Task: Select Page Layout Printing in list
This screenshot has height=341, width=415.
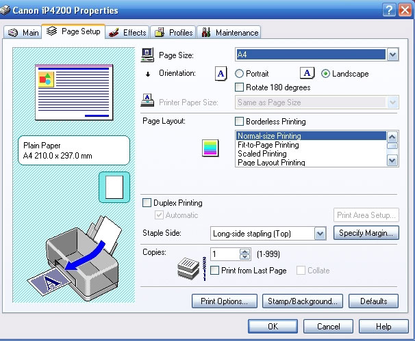Action: 311,163
